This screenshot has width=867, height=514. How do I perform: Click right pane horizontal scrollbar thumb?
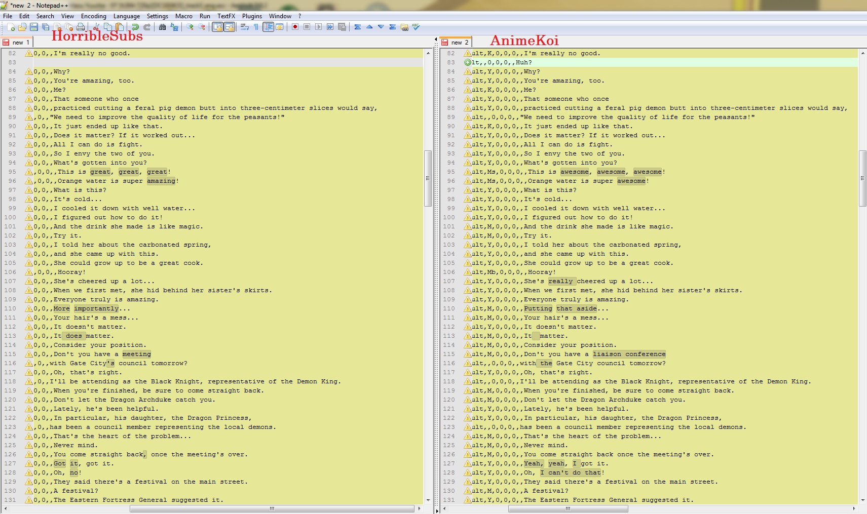tap(568, 509)
